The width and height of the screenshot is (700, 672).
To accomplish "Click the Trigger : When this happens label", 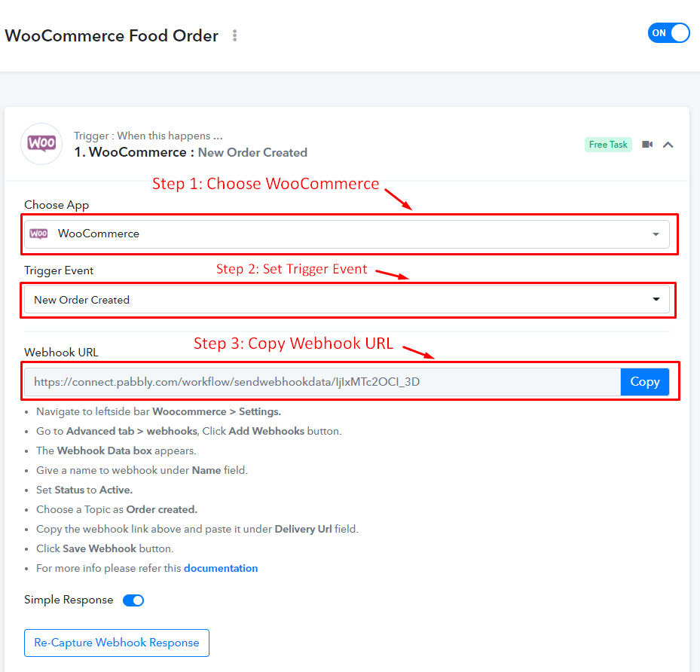I will coord(148,136).
